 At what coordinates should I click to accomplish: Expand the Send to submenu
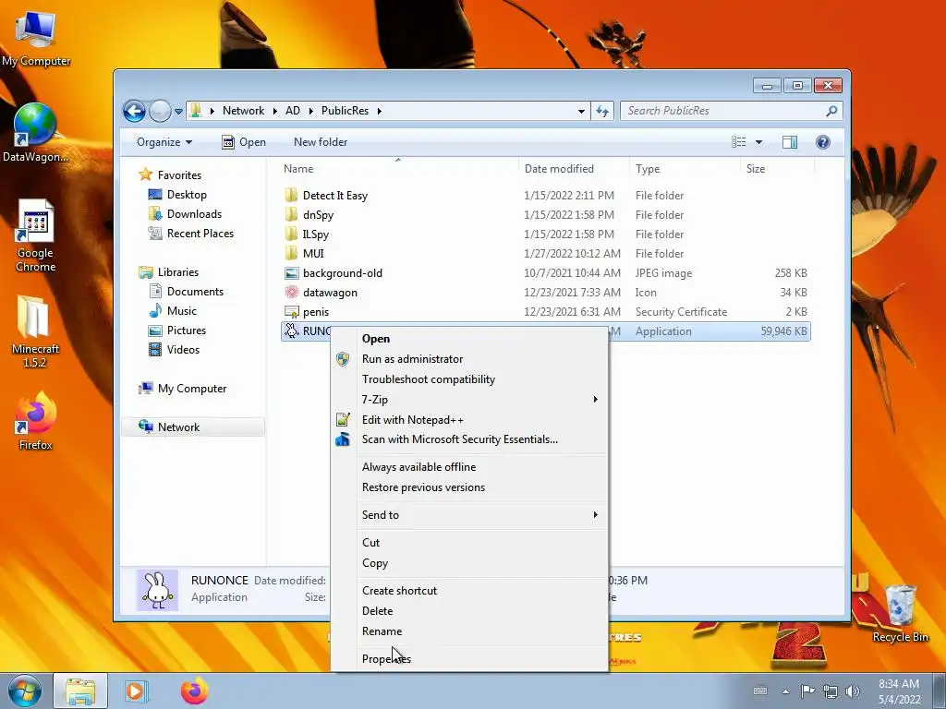470,515
